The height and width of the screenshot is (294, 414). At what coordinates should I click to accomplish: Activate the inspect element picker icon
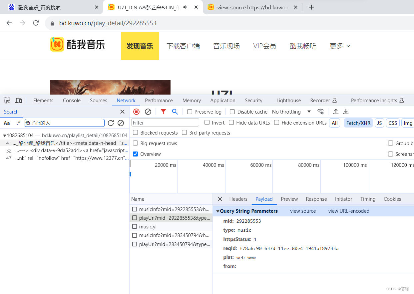click(7, 101)
